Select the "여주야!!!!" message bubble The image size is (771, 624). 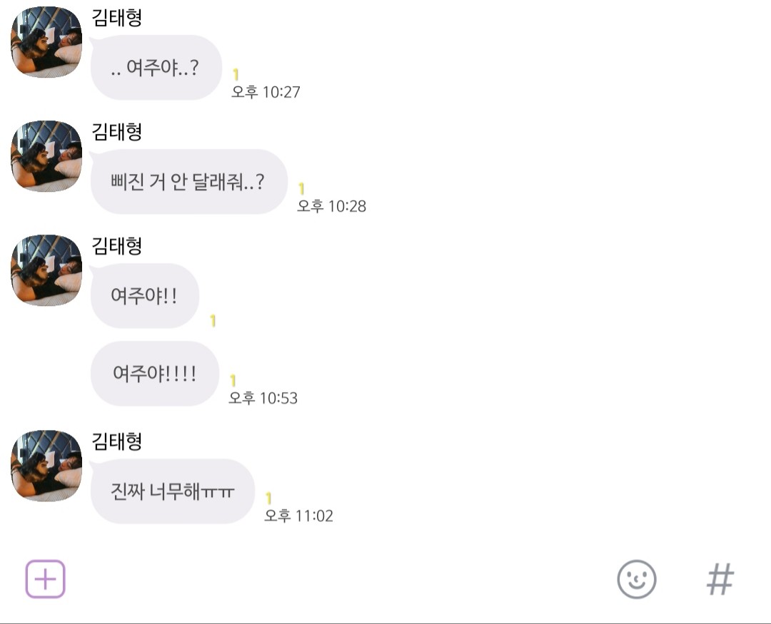click(154, 374)
